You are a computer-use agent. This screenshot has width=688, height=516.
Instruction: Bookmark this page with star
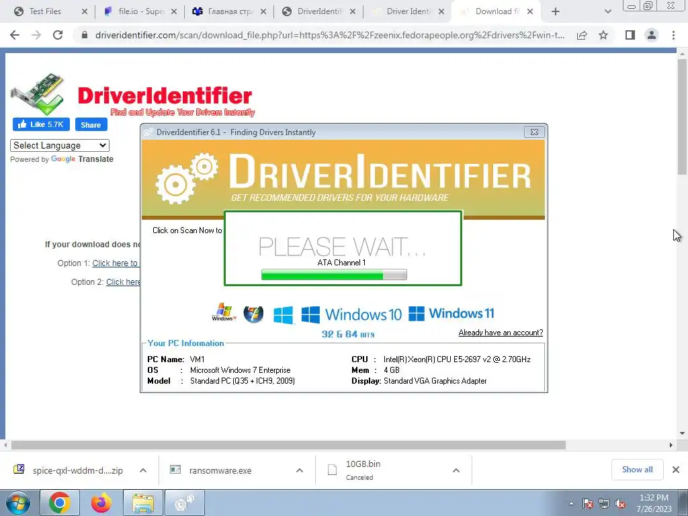pos(603,35)
